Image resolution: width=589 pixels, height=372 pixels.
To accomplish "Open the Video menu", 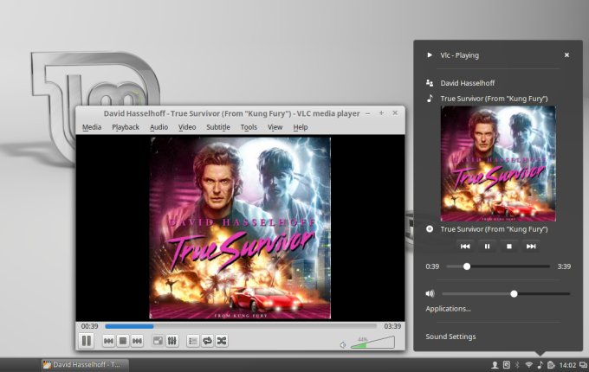I will click(x=187, y=127).
